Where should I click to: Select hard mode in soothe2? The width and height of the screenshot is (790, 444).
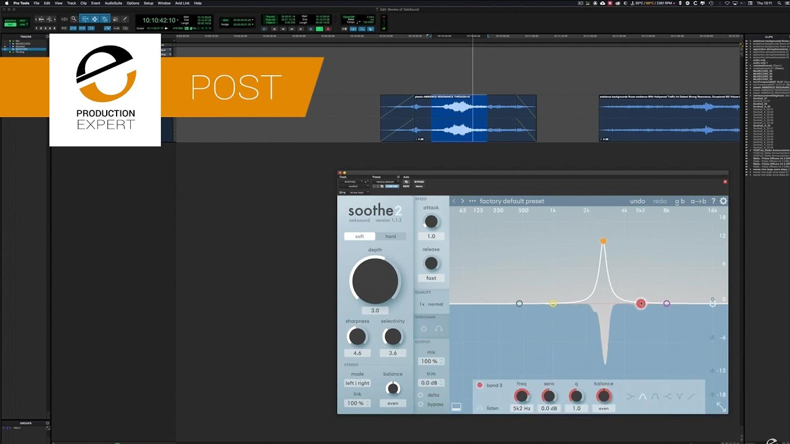pos(391,236)
